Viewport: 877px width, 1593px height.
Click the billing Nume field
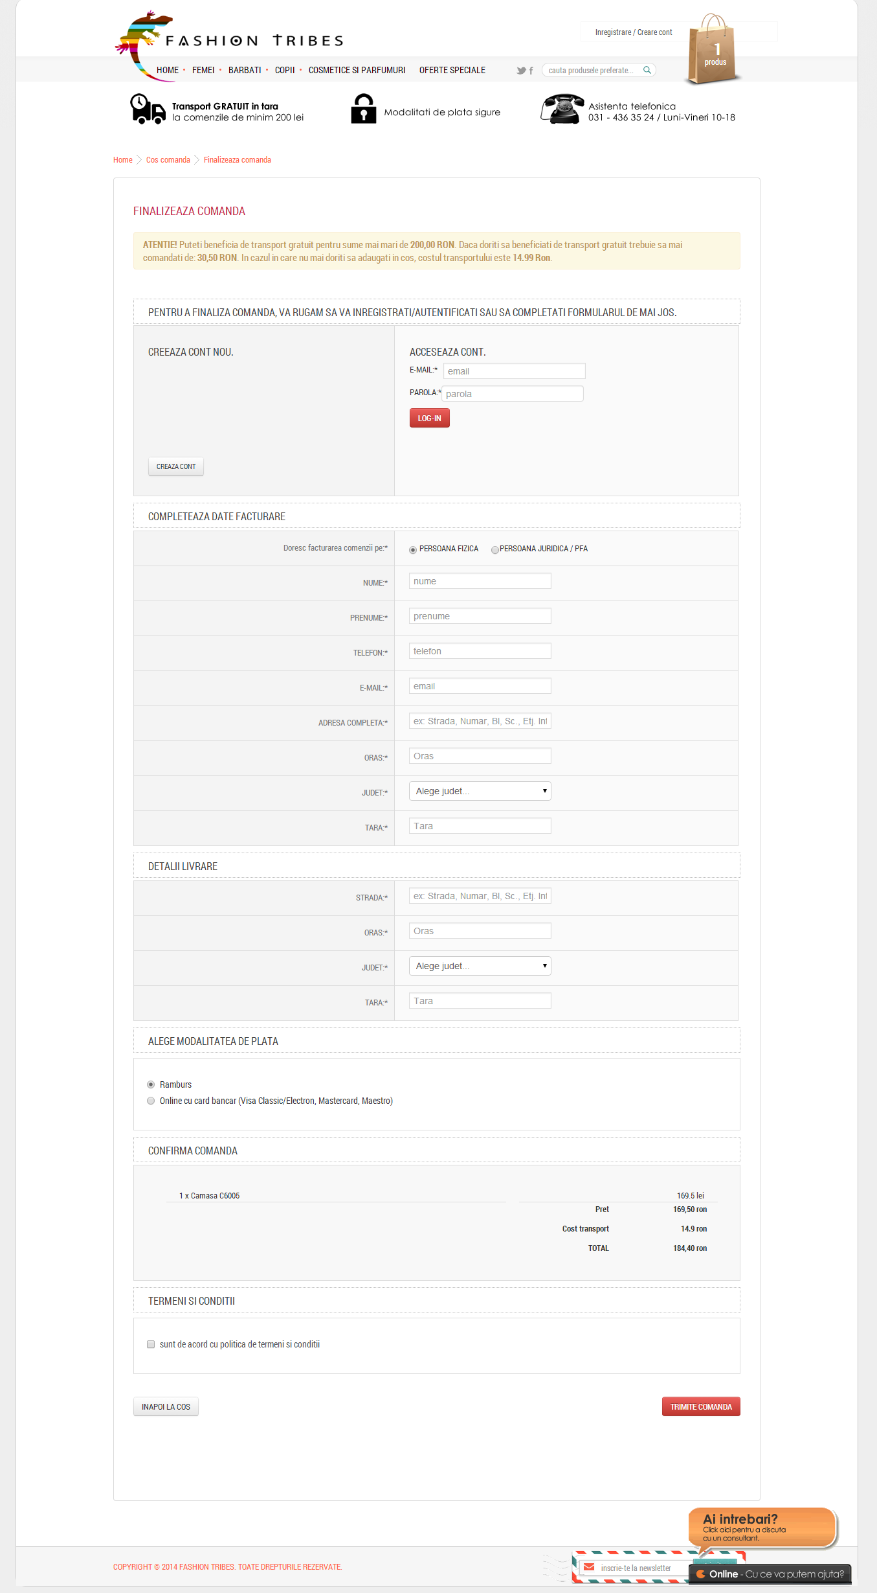480,581
